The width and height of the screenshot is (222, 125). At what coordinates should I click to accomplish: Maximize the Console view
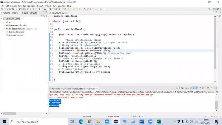tap(216, 88)
